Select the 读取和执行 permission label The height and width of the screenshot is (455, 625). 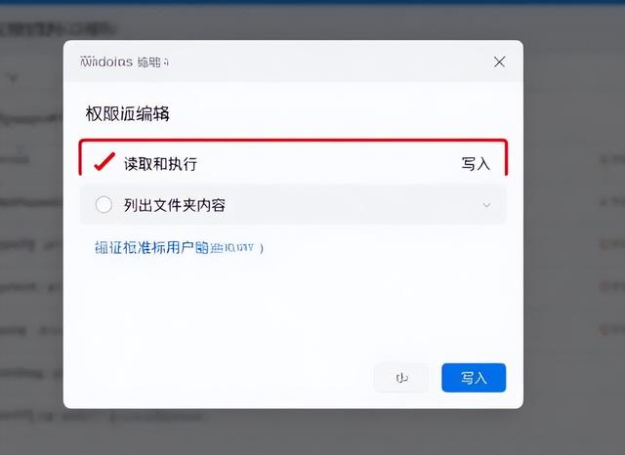(x=160, y=164)
